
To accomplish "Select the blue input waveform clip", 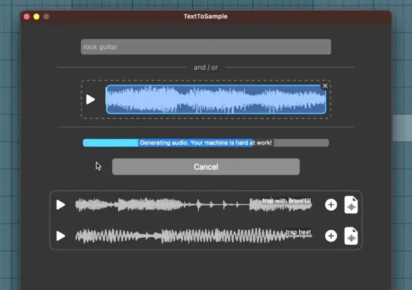I will [x=216, y=100].
